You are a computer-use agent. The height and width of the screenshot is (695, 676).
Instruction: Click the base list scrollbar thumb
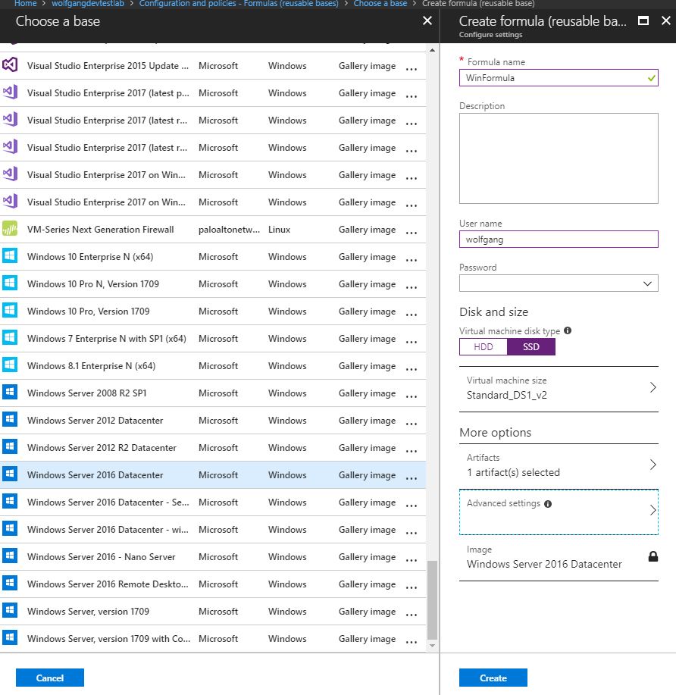point(432,600)
